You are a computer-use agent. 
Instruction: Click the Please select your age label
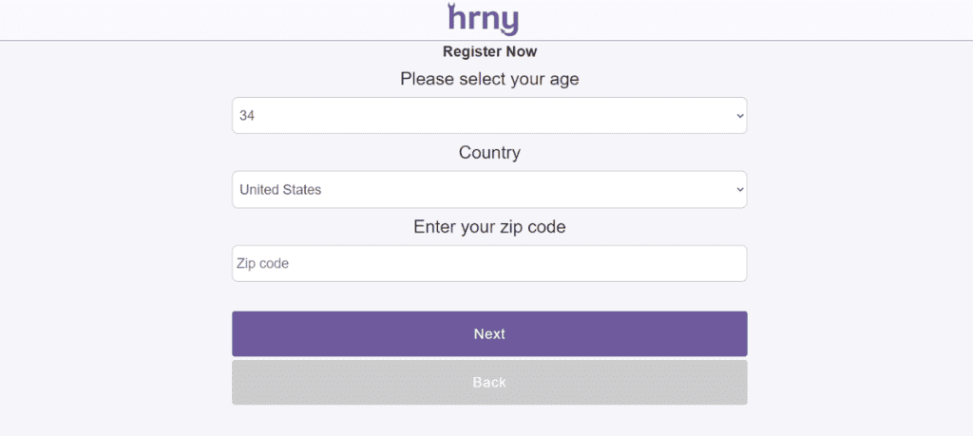489,80
